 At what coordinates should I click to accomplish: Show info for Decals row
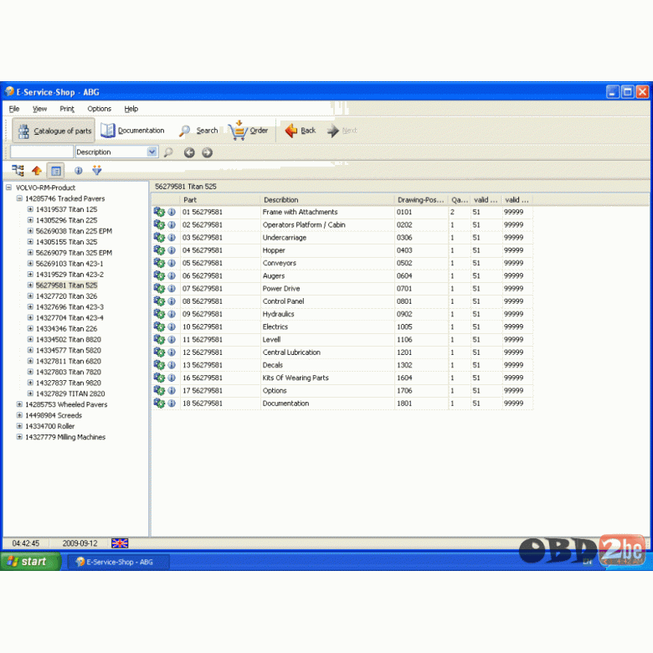coord(172,365)
